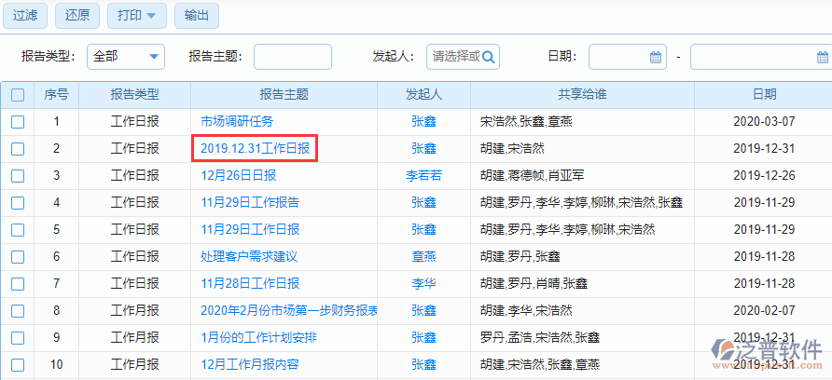Open the 报告类型 dropdown showing 全部
This screenshot has width=832, height=380.
coord(126,57)
